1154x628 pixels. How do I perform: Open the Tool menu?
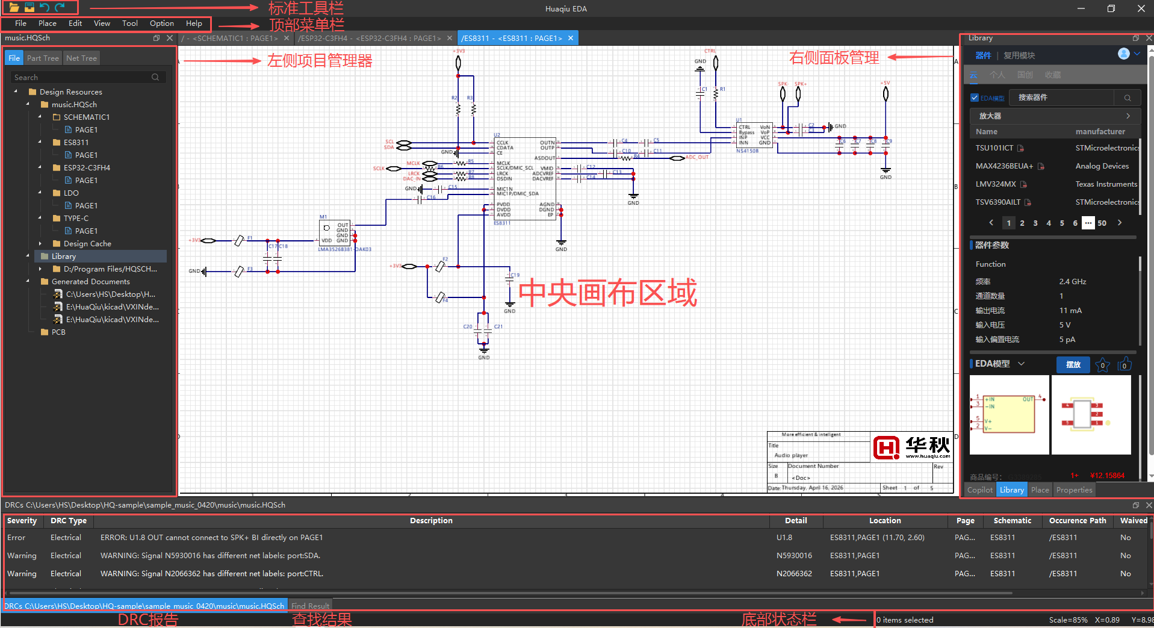[x=130, y=23]
